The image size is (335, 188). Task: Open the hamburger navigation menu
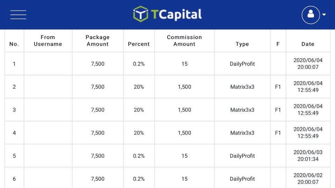pos(18,15)
